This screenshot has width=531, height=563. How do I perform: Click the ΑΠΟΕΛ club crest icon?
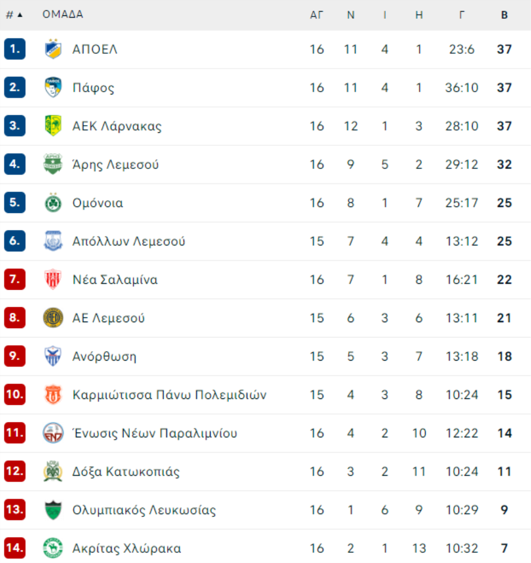(x=53, y=49)
